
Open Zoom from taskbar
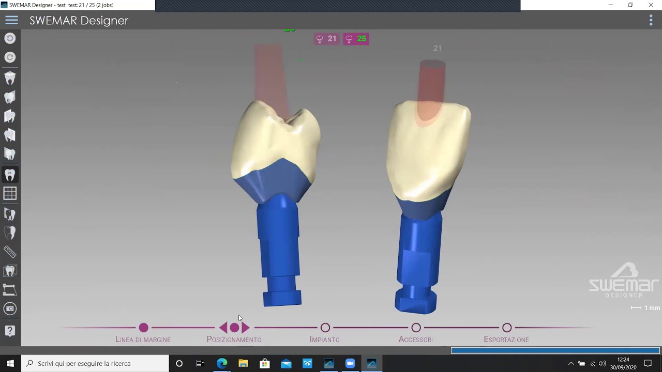pos(350,363)
